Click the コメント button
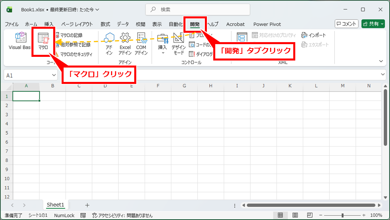Image resolution: width=390 pixels, height=220 pixels. tap(346, 24)
